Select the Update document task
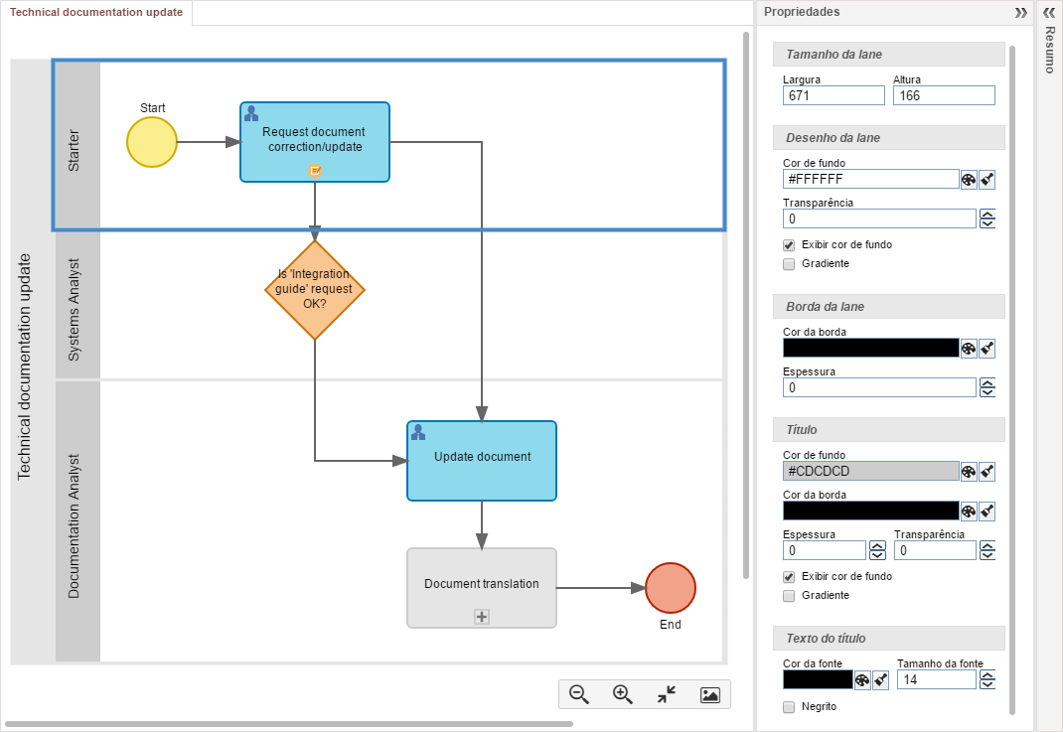 tap(482, 461)
